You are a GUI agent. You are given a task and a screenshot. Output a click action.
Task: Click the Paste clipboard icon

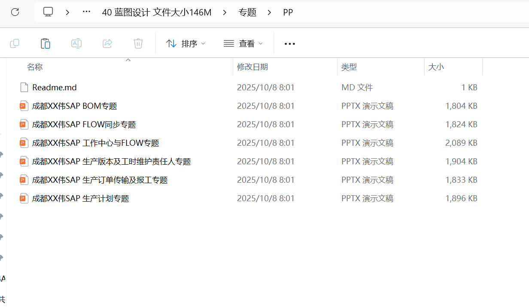[46, 43]
